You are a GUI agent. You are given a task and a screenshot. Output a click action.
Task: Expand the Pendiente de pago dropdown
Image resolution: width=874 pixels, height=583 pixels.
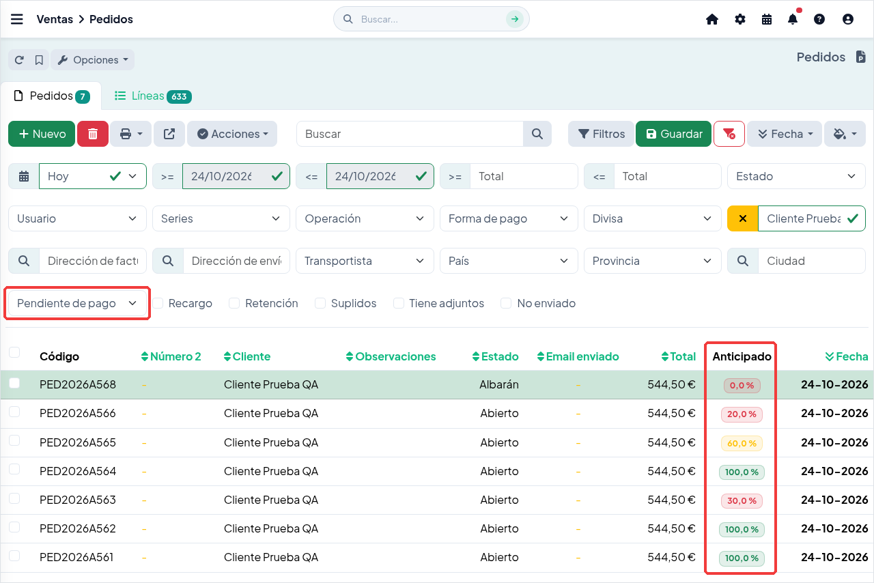click(77, 303)
